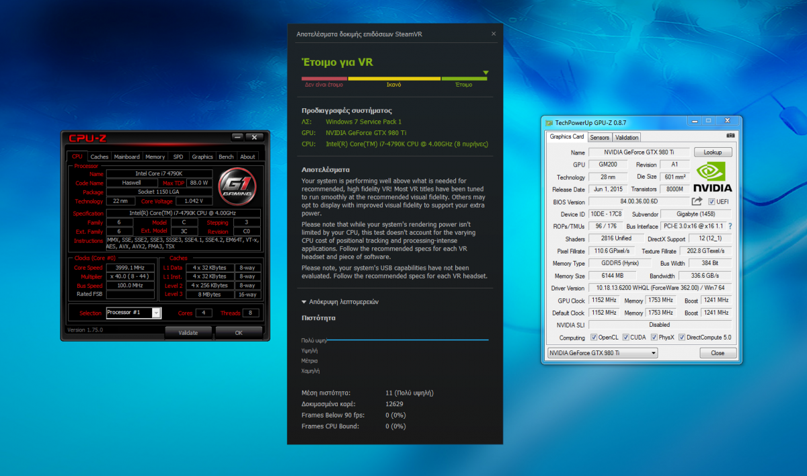Toggle the OpenCL checkbox
This screenshot has height=476, width=807.
[x=594, y=338]
